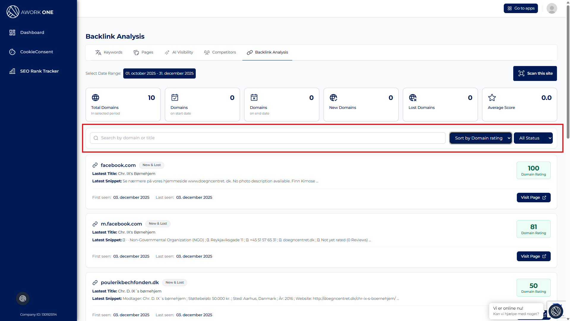
Task: Open the AI Visibility tab
Action: pyautogui.click(x=179, y=52)
